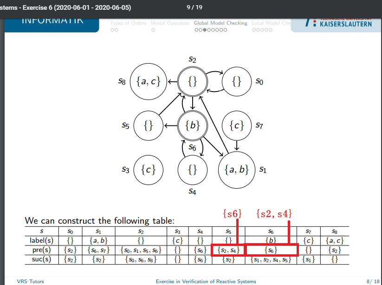Click table cell '{a, b}' in label row
Image resolution: width=382 pixels, height=285 pixels.
(x=98, y=241)
